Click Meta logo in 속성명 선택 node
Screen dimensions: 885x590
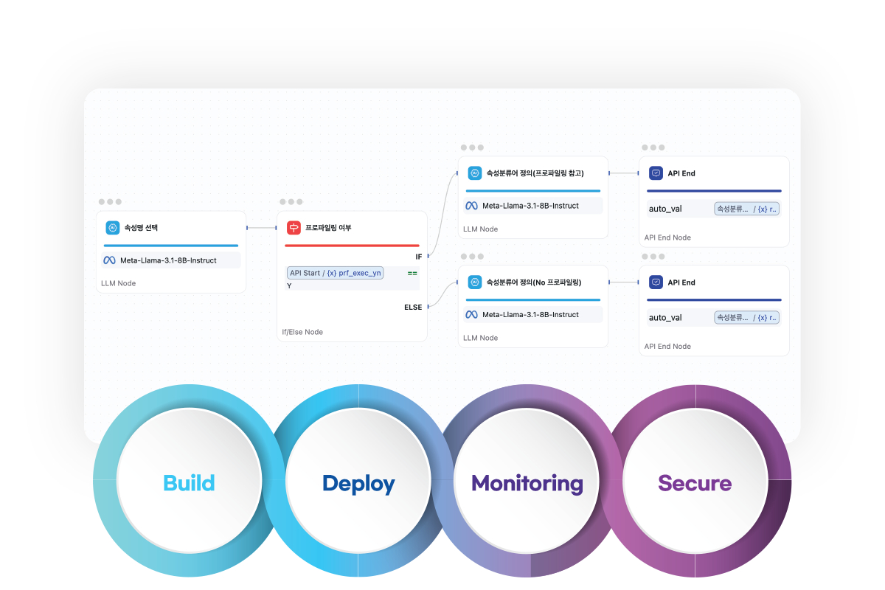[x=109, y=260]
